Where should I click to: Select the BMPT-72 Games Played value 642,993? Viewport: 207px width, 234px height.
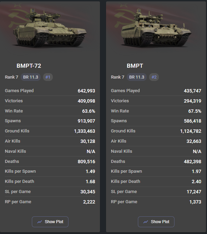tap(86, 91)
